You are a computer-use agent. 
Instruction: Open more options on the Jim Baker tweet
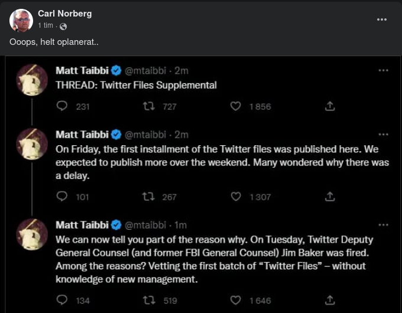tap(383, 224)
